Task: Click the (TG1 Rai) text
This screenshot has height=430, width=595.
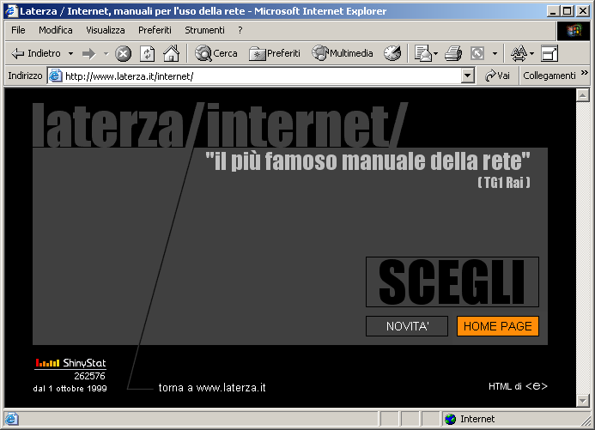Action: point(503,183)
